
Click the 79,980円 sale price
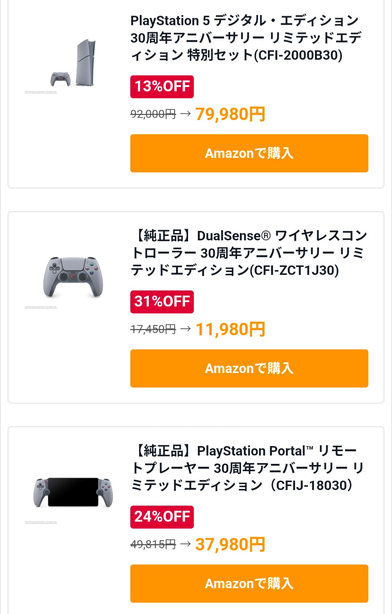click(x=230, y=114)
